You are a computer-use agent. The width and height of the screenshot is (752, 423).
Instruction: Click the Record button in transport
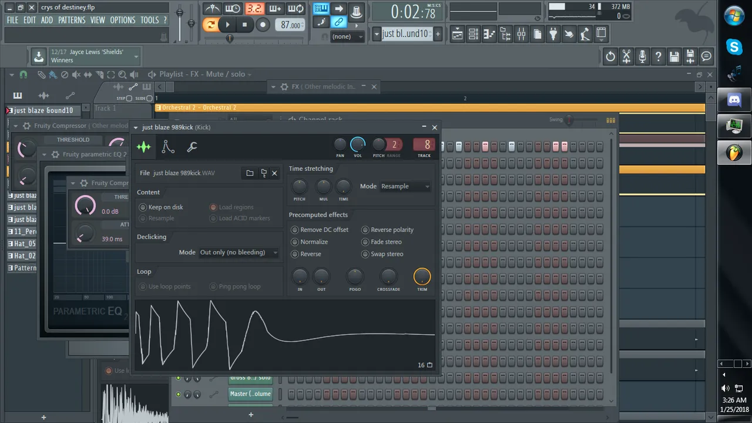[x=263, y=25]
